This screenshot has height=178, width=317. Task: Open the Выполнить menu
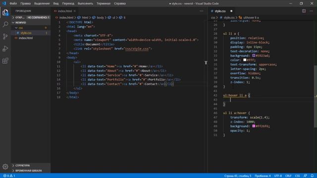(x=85, y=3)
